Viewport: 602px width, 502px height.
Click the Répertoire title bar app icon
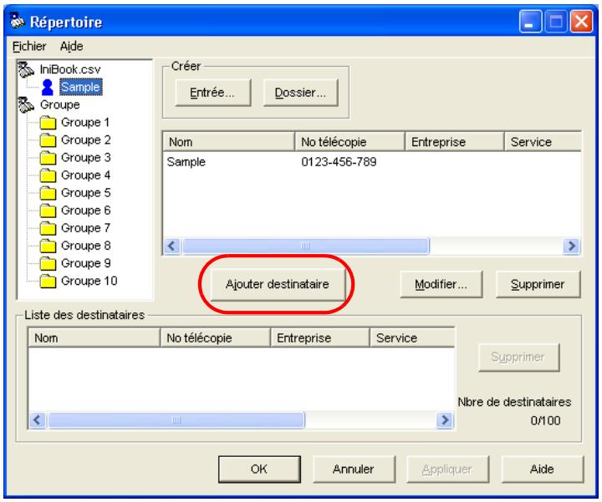click(x=18, y=21)
